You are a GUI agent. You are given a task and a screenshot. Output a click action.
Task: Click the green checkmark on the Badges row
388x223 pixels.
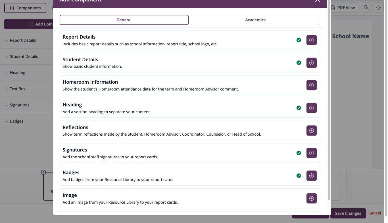click(x=299, y=176)
